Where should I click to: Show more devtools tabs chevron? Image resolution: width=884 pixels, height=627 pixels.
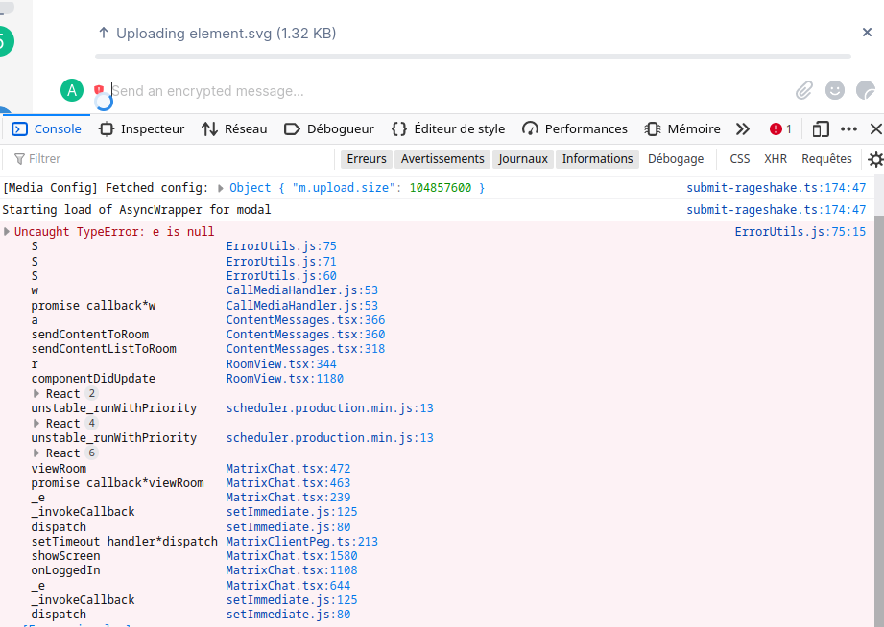(x=743, y=129)
